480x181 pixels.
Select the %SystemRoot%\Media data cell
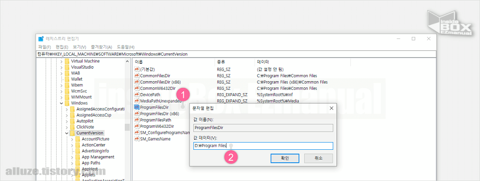(x=277, y=101)
